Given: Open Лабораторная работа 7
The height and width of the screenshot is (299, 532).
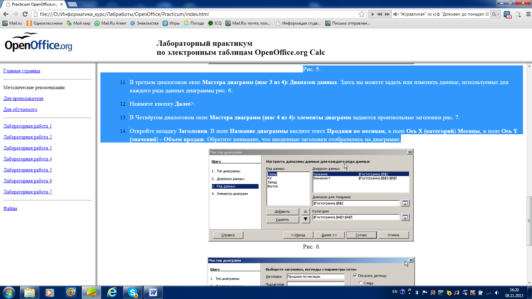Looking at the screenshot, I should pyautogui.click(x=28, y=192).
